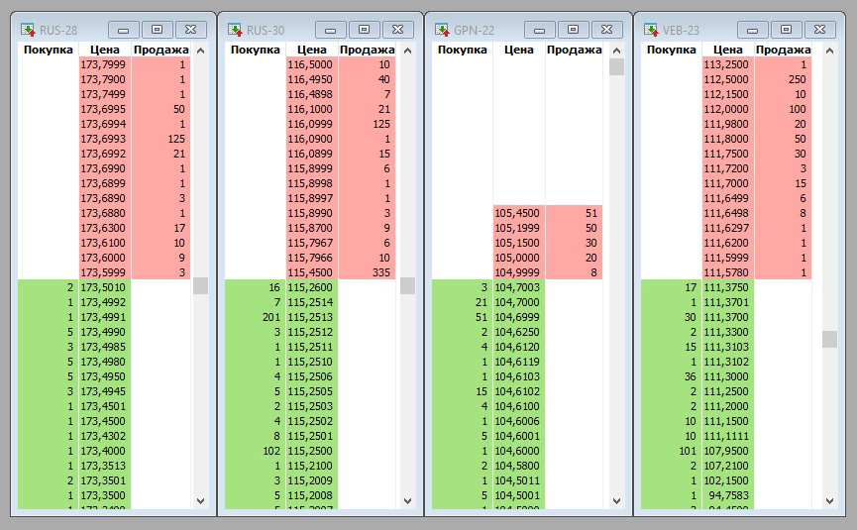
Task: Click the Цена column header in RUS-30
Action: point(312,50)
